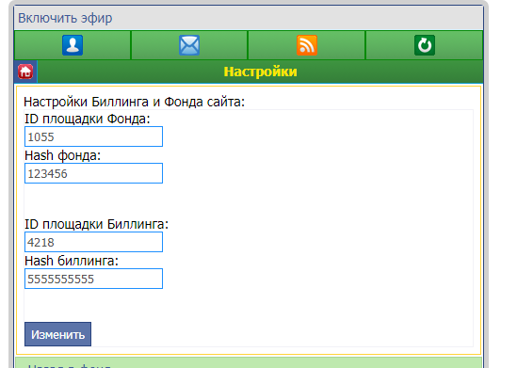Focus the Hash фонда field

click(x=93, y=173)
